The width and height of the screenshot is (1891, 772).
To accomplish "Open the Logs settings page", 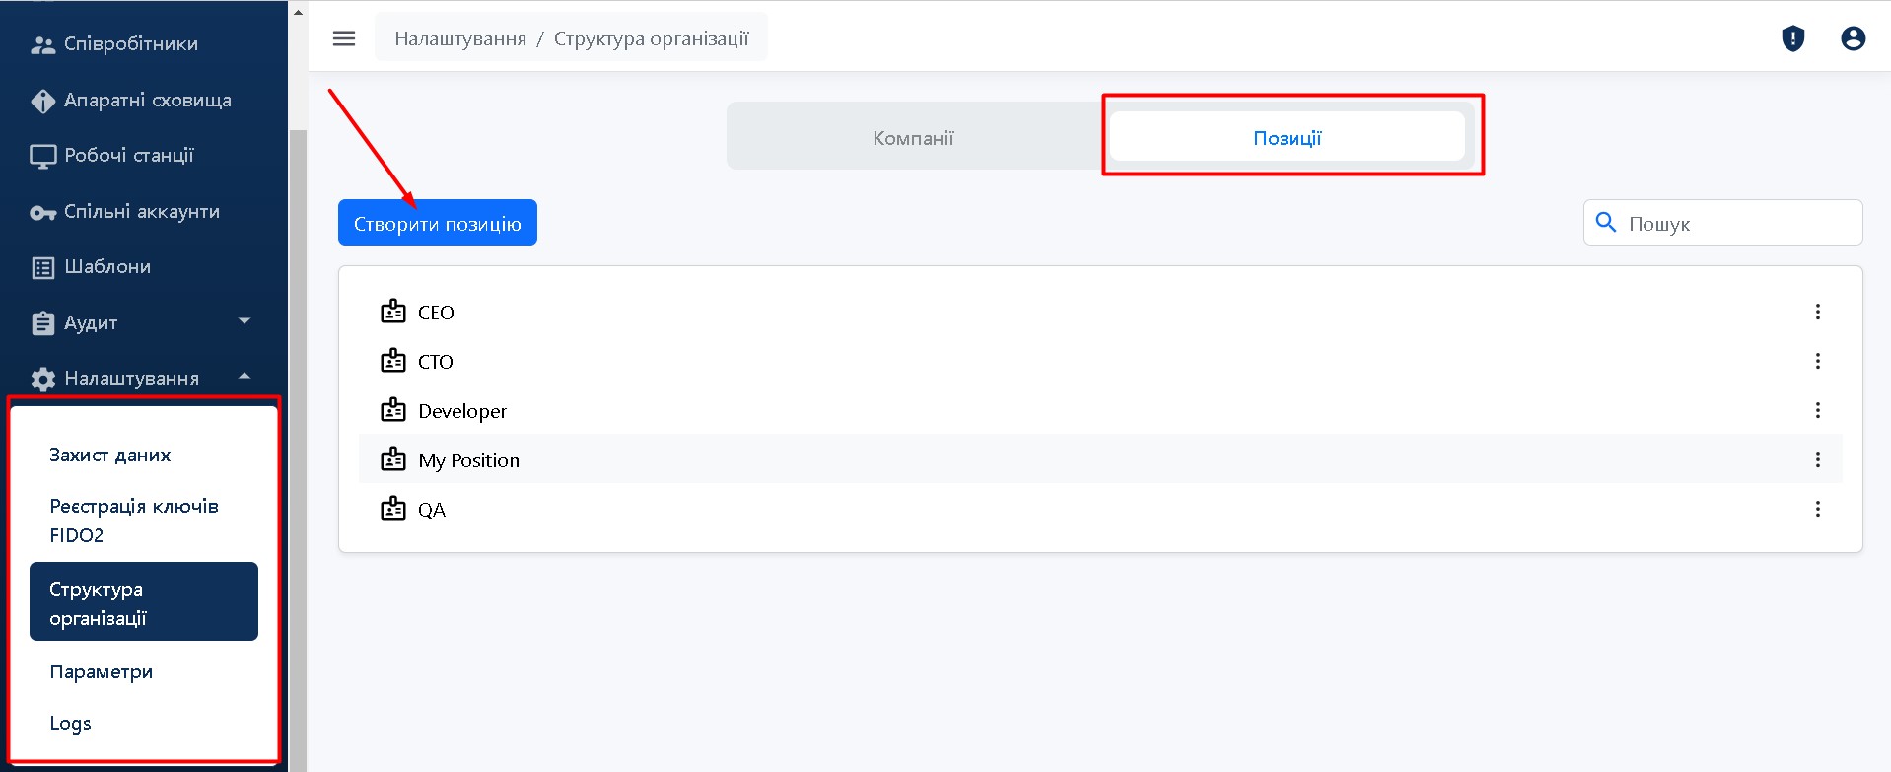I will coord(71,723).
